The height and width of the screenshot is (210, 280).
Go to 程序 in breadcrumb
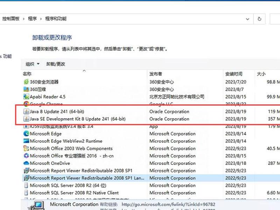[32, 19]
